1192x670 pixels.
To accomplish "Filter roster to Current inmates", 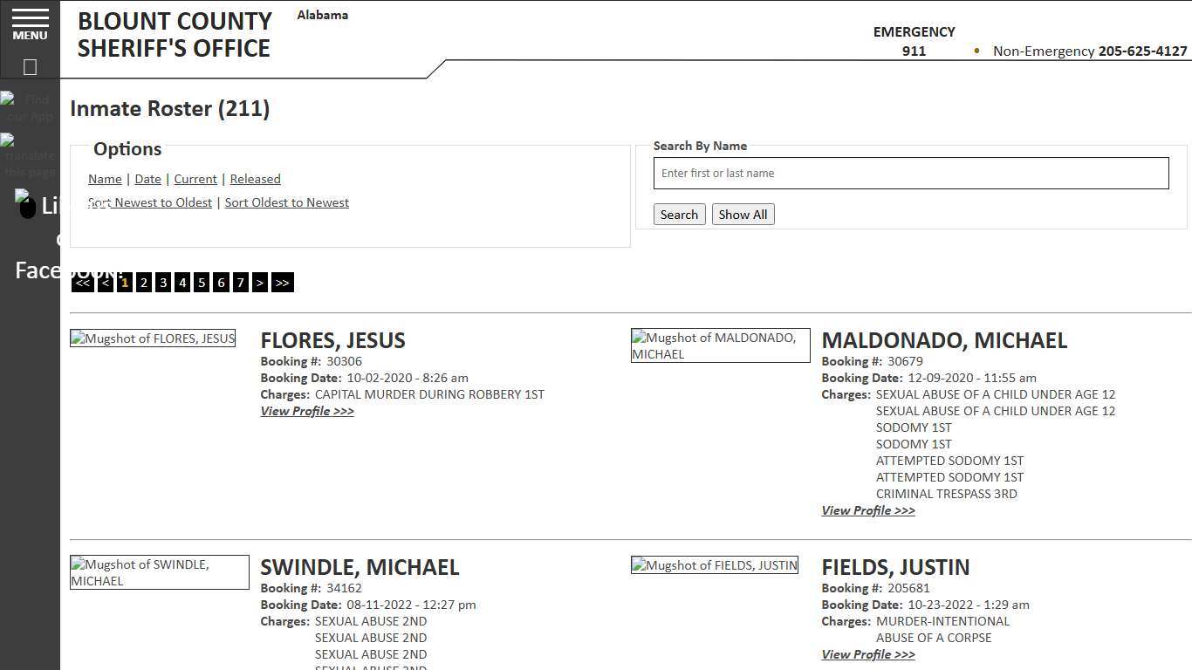I will [x=195, y=179].
